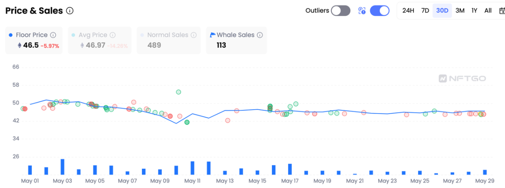This screenshot has height=188, width=505.
Task: Select the 7D time range
Action: pos(425,11)
